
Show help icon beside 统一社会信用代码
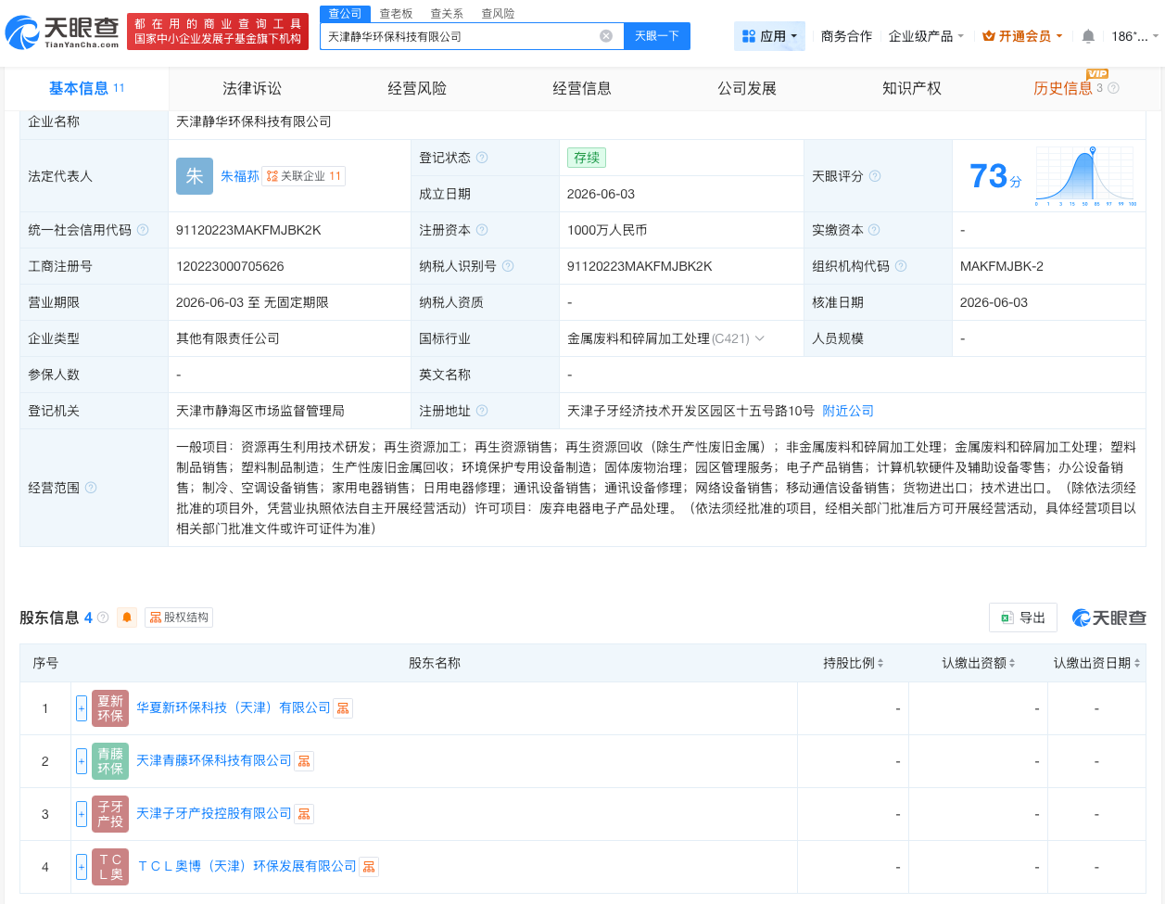pos(143,230)
